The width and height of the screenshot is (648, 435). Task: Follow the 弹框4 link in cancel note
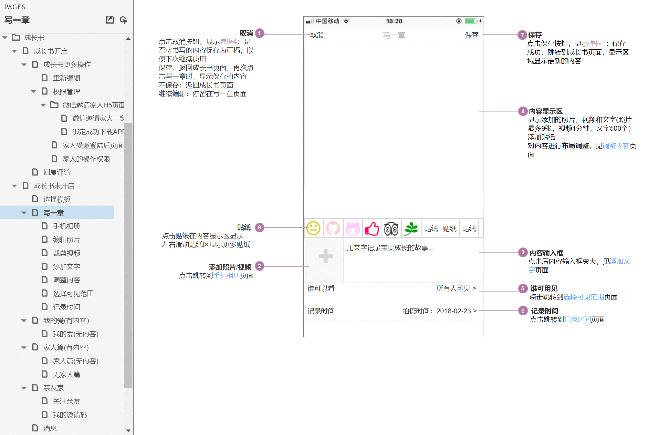228,42
